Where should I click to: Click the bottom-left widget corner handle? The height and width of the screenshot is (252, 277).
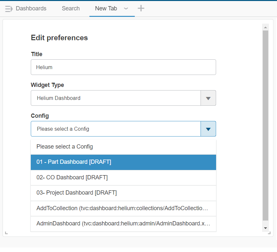(6, 232)
